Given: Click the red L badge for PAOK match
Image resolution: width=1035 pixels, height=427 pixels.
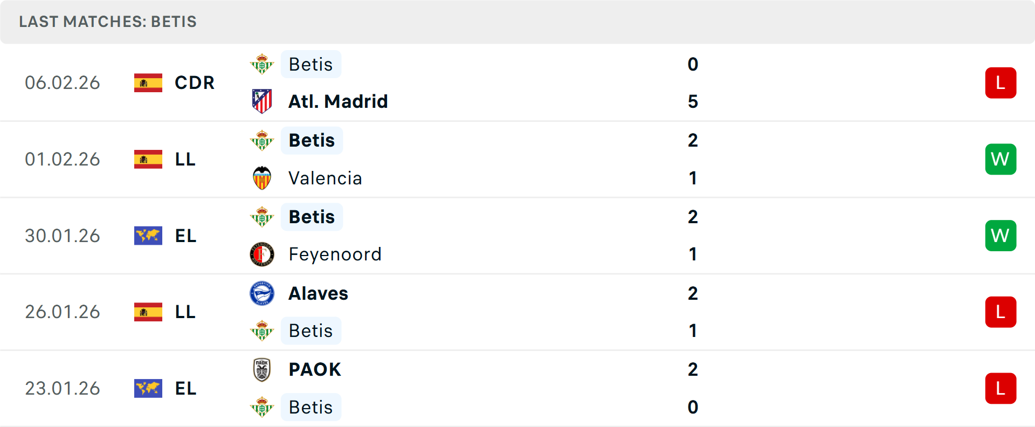Looking at the screenshot, I should click(x=1000, y=388).
